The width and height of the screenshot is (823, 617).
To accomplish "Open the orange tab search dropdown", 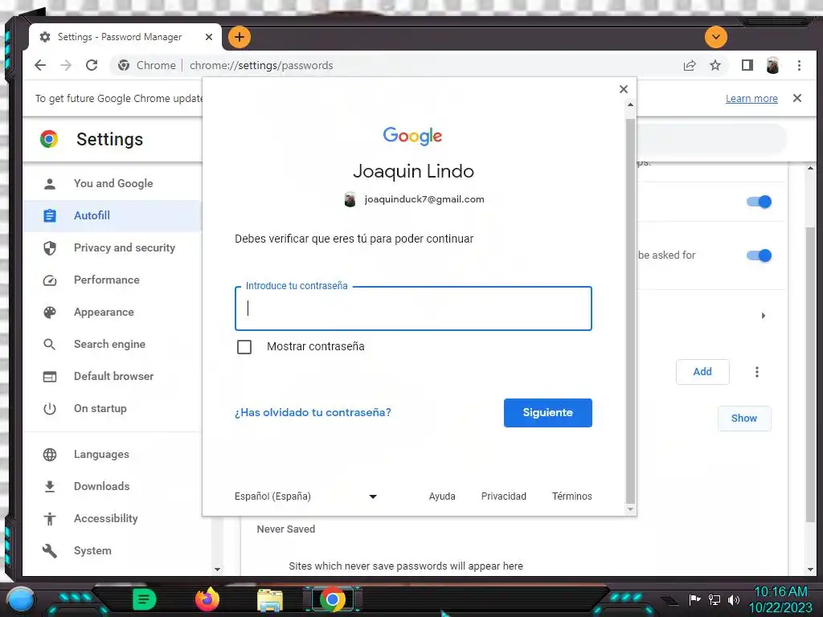I will coord(716,37).
